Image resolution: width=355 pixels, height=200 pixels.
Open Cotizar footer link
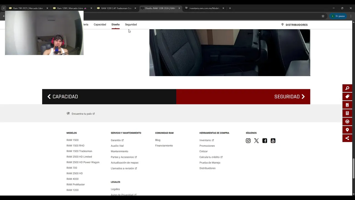click(204, 151)
